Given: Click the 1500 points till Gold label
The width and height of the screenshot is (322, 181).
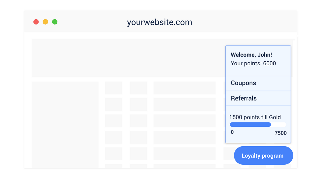Looking at the screenshot, I should 255,117.
